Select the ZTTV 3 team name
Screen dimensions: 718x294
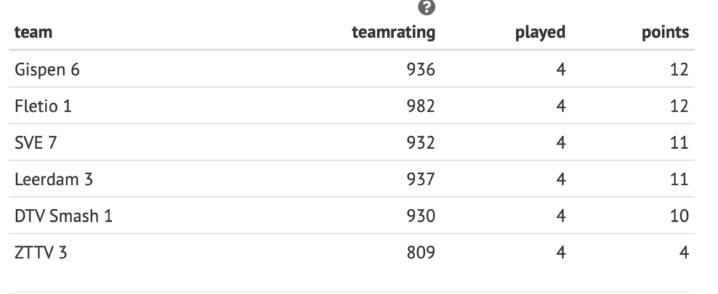point(35,252)
